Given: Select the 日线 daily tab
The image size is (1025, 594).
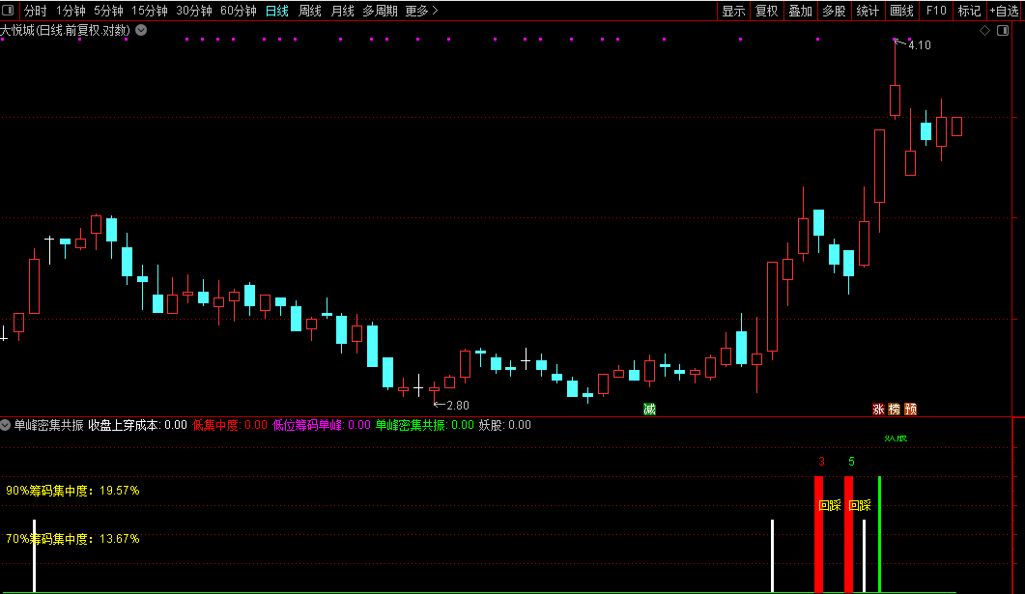Looking at the screenshot, I should pyautogui.click(x=277, y=12).
